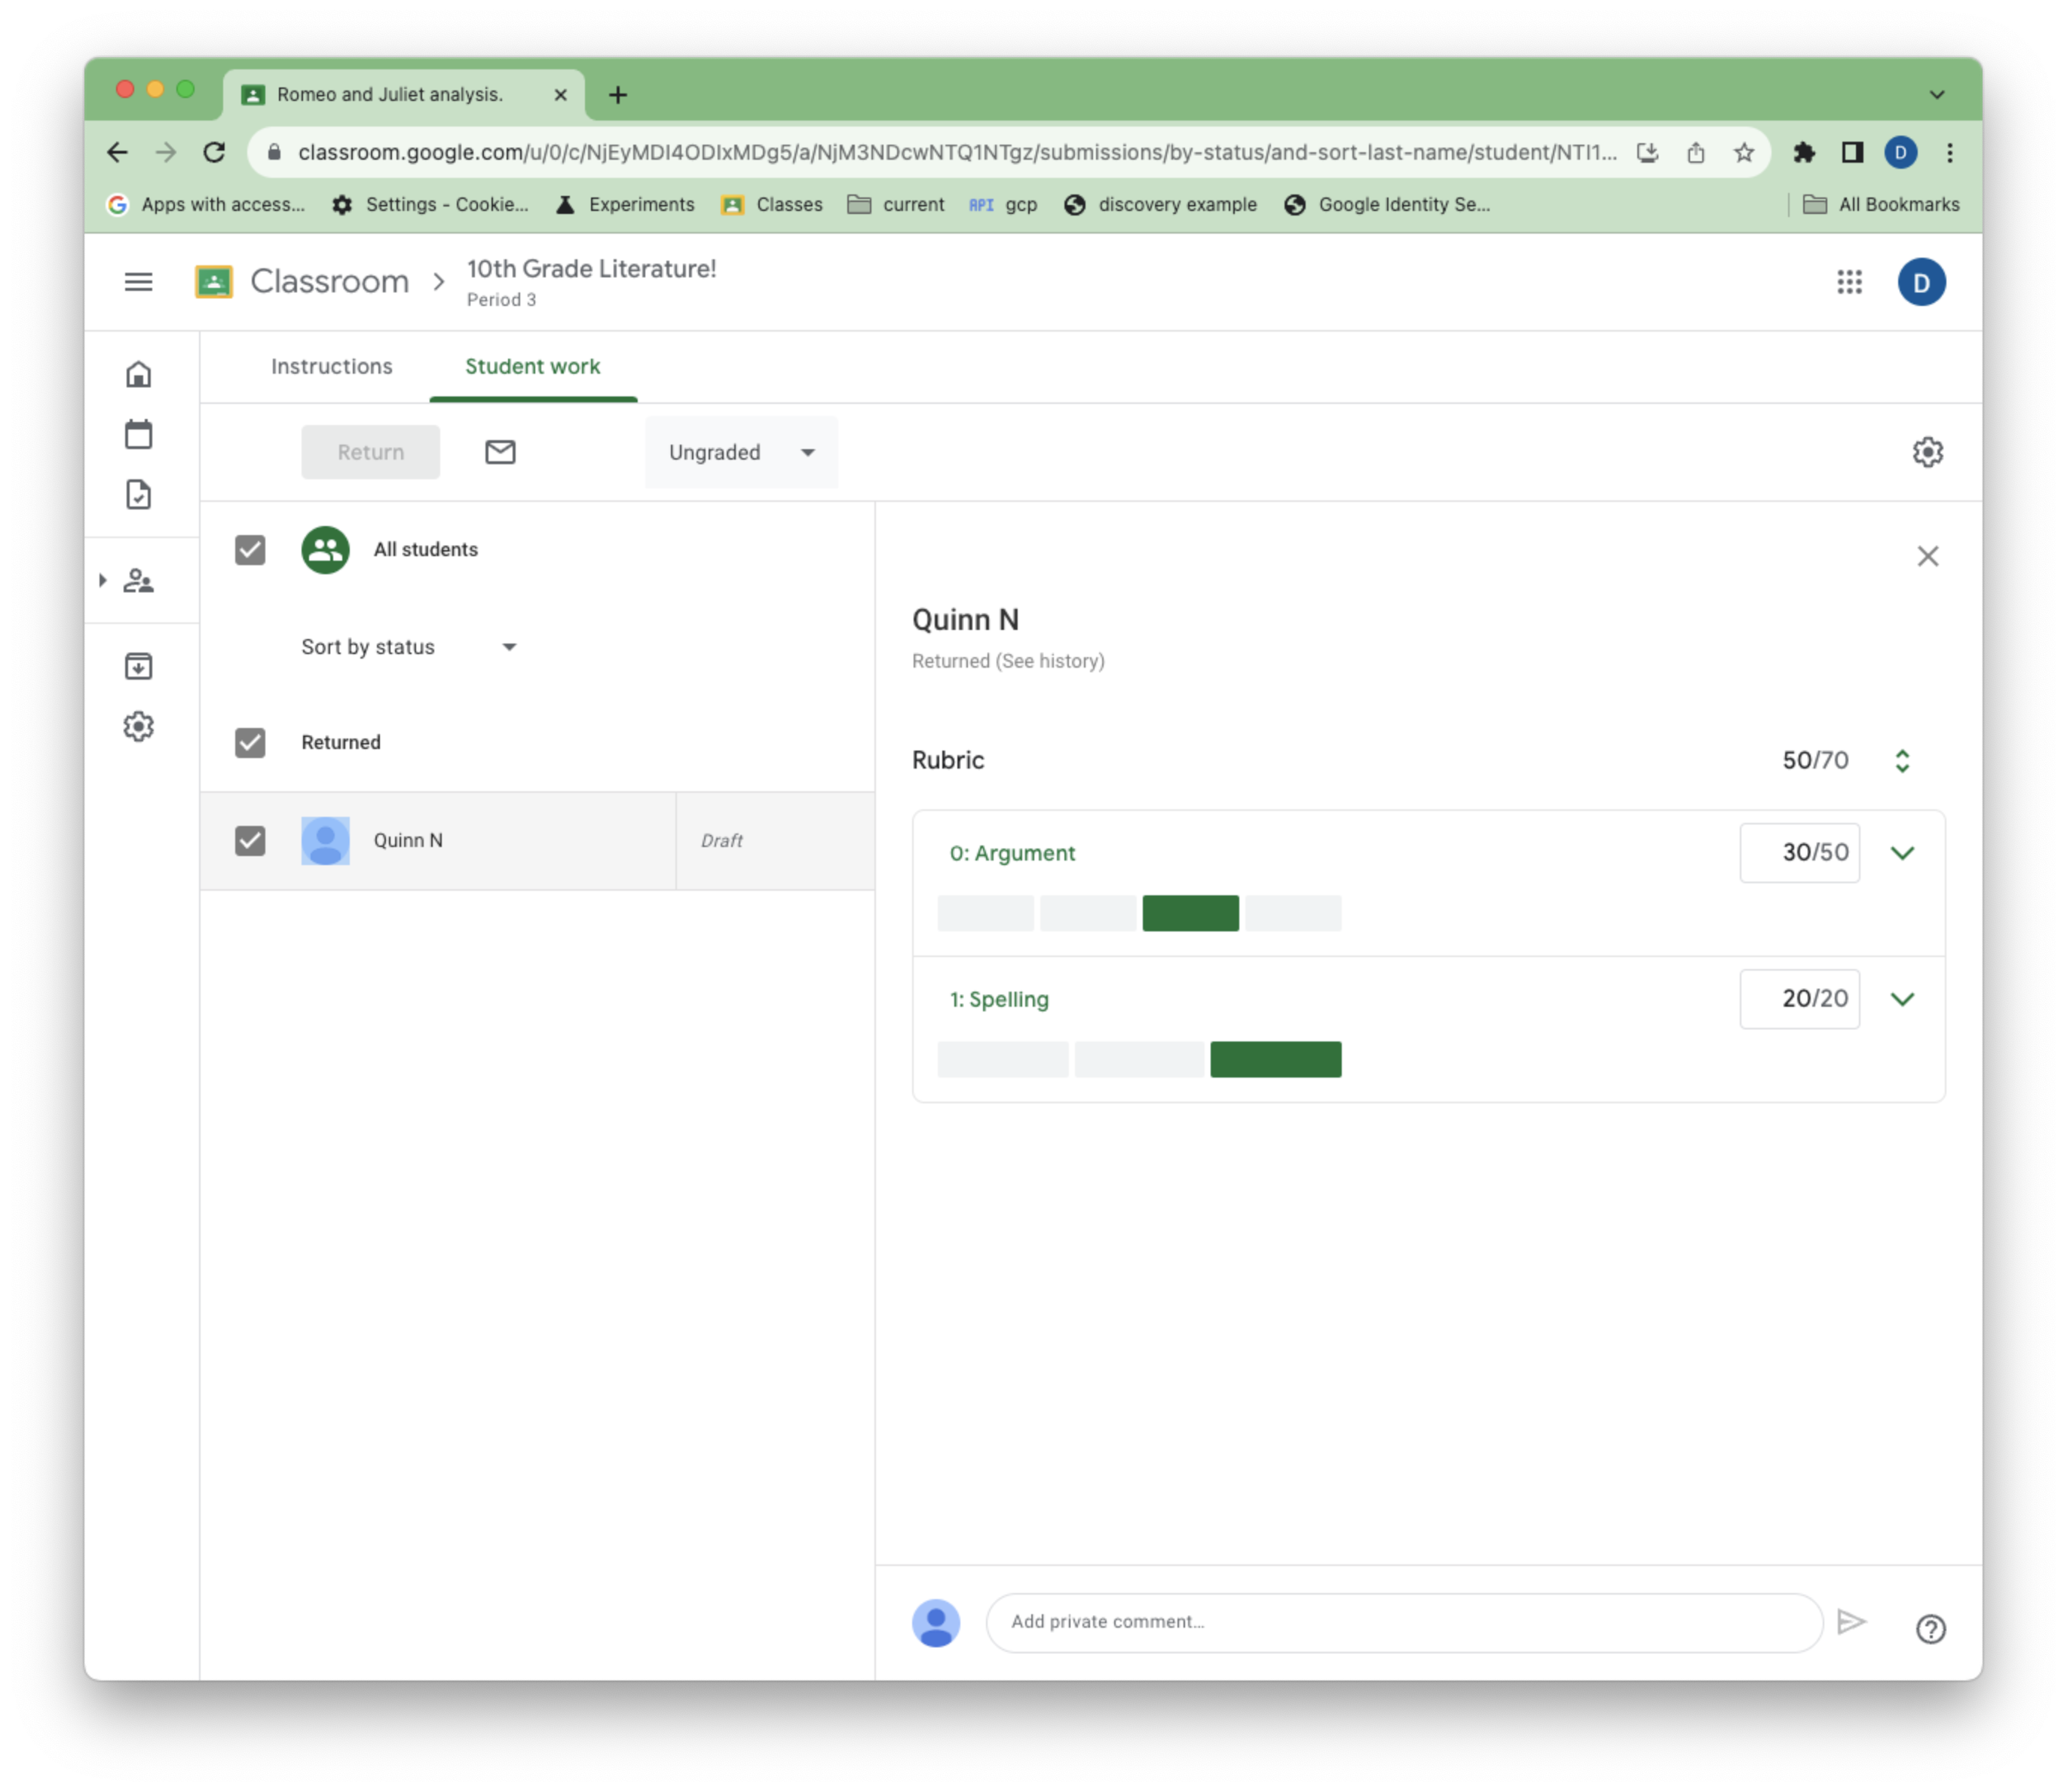Screen dimensions: 2067x1792
Task: Click See history link for Quinn N
Action: tap(1048, 661)
